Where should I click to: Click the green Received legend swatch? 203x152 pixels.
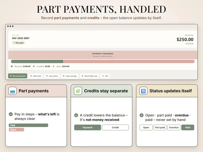(12, 66)
